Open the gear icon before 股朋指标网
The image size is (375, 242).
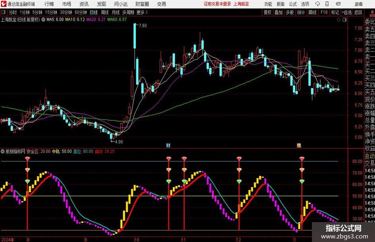click(3, 151)
